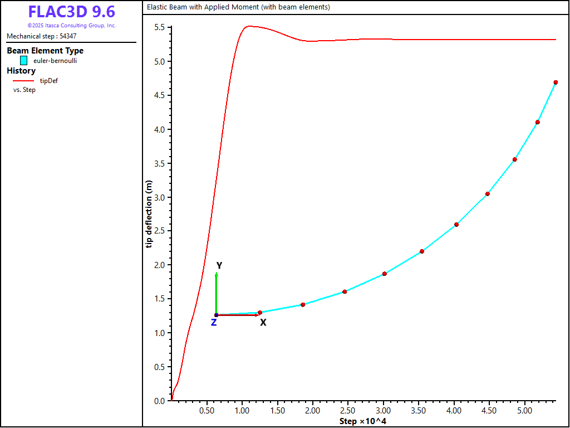Click the FLAC3D 9.6 logo title
This screenshot has width=570, height=428.
71,12
